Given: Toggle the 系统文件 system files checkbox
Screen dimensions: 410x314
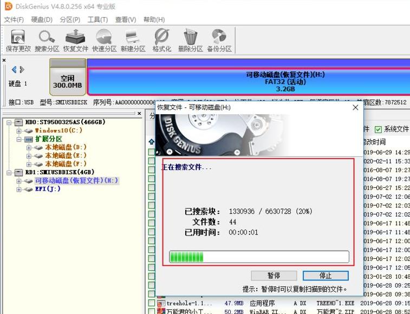Looking at the screenshot, I should coord(378,129).
